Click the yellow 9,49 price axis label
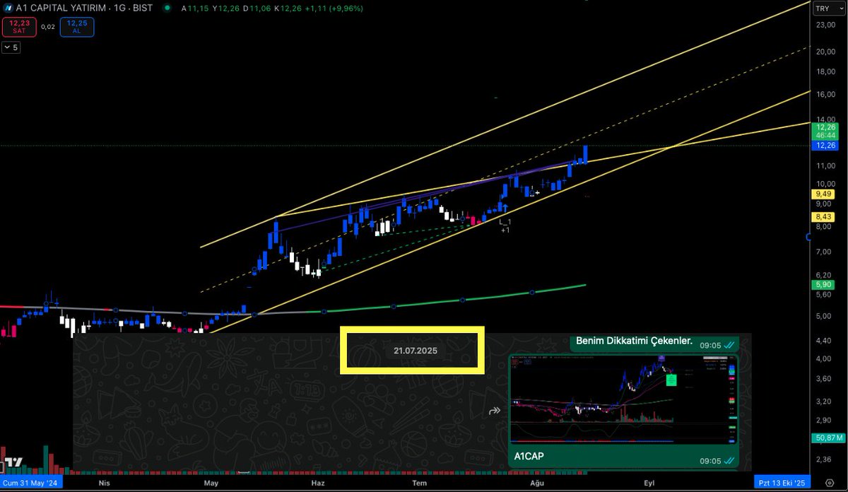Viewport: 848px width, 492px height. click(x=823, y=194)
